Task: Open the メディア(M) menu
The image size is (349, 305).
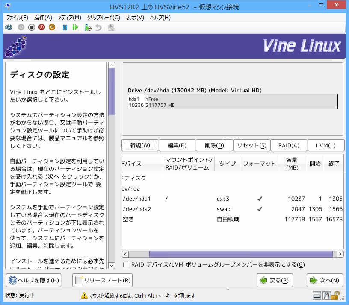Action: (x=69, y=18)
